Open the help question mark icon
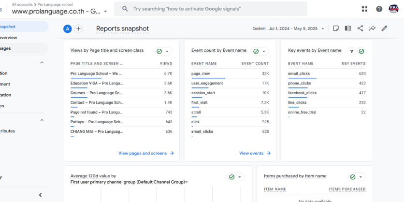404x202 pixels. (379, 9)
